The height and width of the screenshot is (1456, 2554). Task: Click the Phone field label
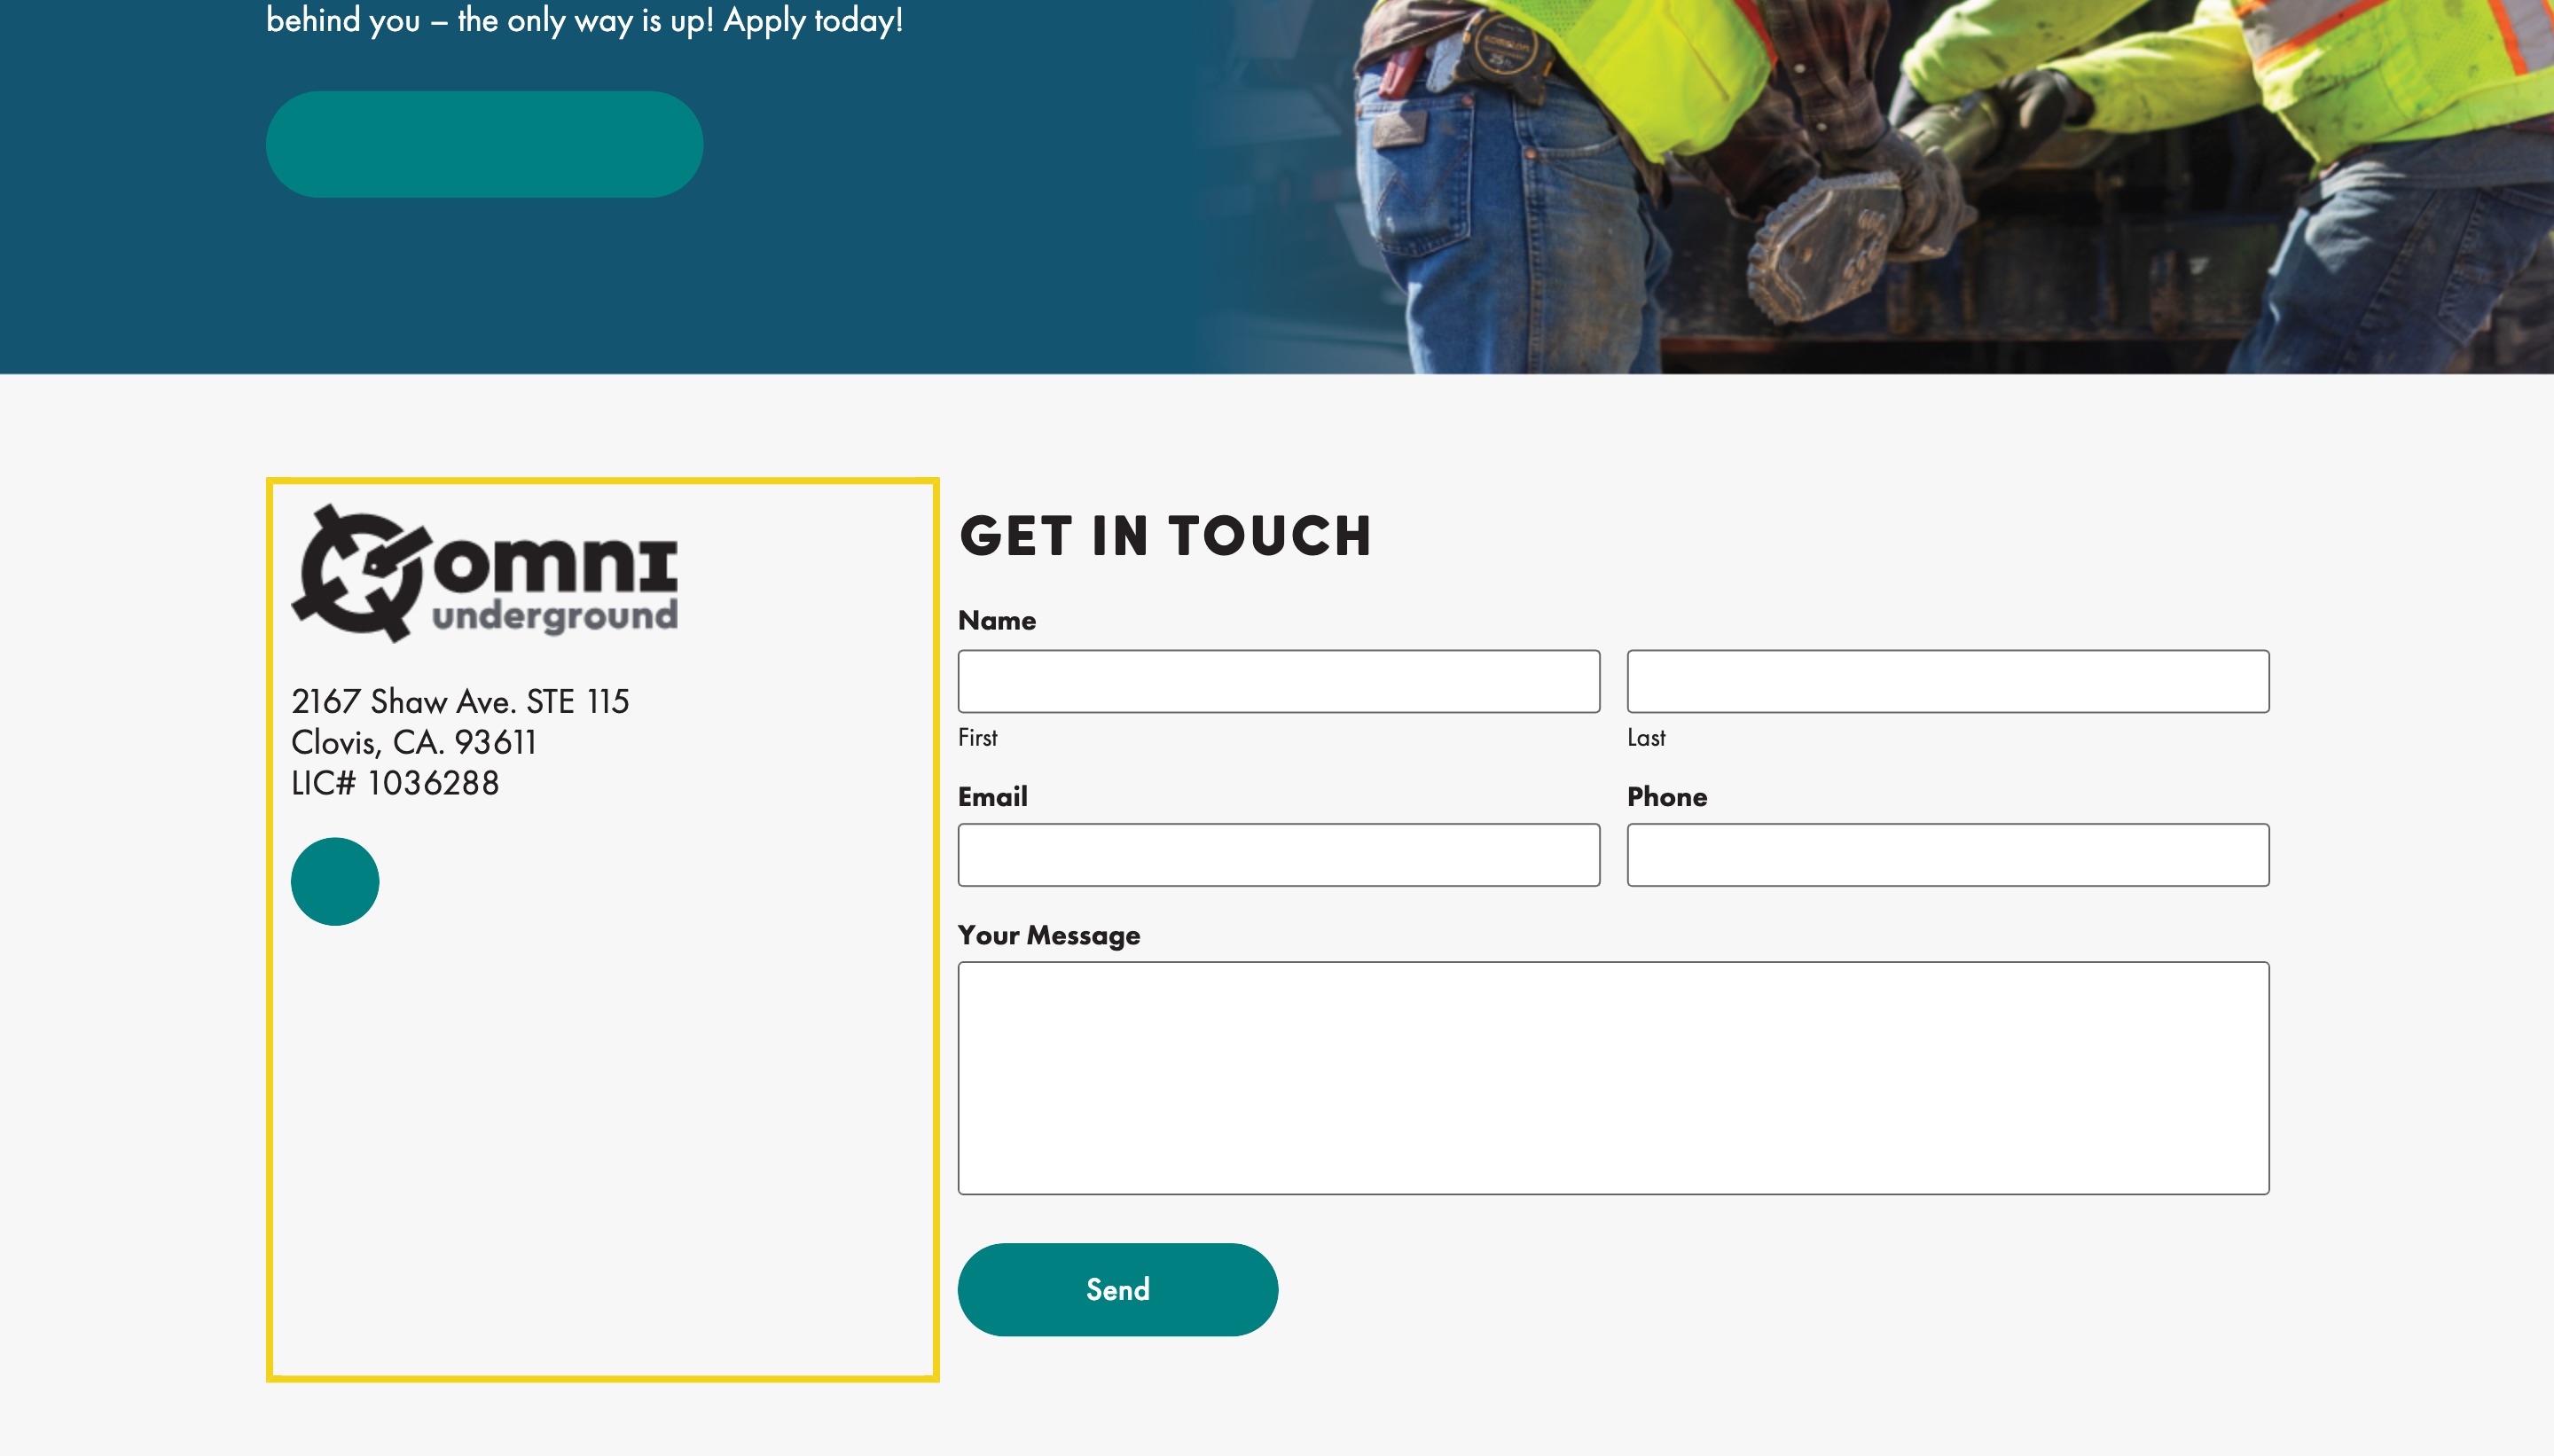pyautogui.click(x=1666, y=796)
